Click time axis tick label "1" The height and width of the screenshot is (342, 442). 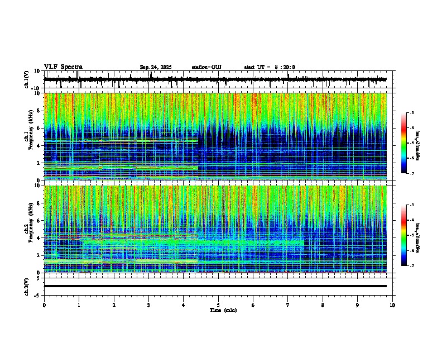point(79,305)
